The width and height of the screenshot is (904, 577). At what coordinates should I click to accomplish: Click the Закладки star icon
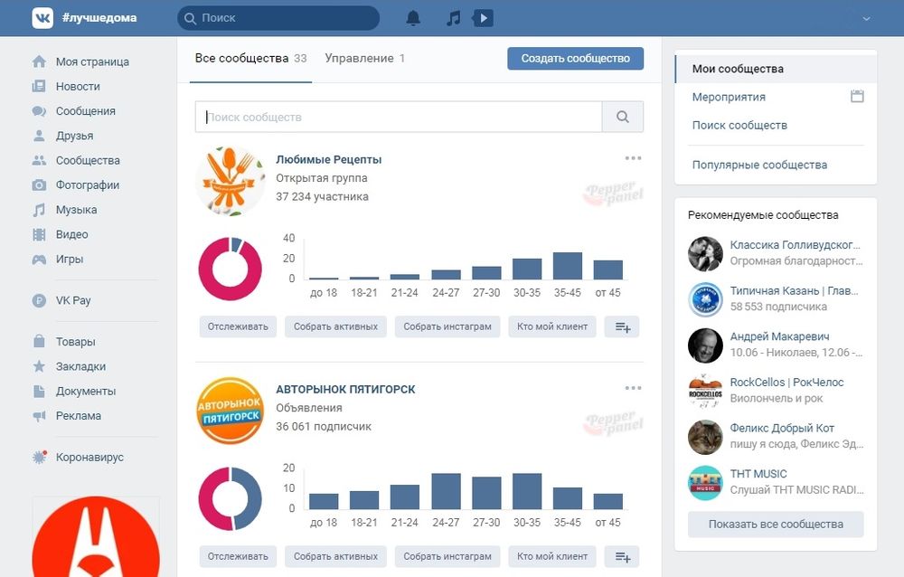click(39, 365)
